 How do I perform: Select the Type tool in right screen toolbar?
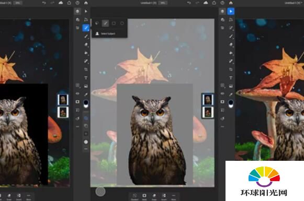point(231,78)
